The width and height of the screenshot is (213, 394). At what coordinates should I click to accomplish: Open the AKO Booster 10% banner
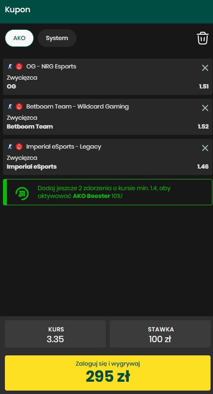click(108, 192)
